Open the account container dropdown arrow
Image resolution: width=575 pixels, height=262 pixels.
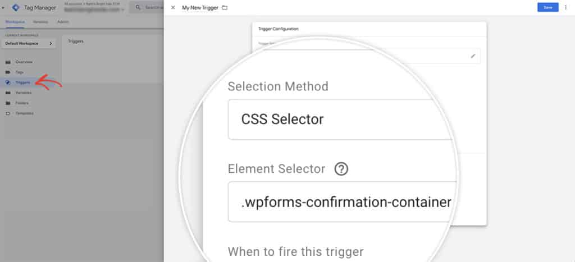(x=122, y=10)
